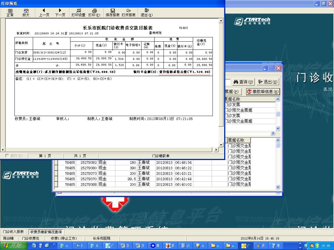Click the preview horizontal scrollbar left arrow

coord(3,150)
